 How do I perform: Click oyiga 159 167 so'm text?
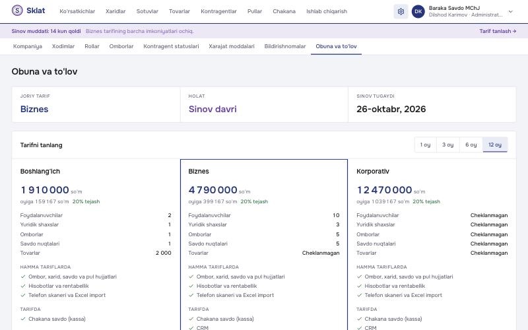tap(44, 201)
